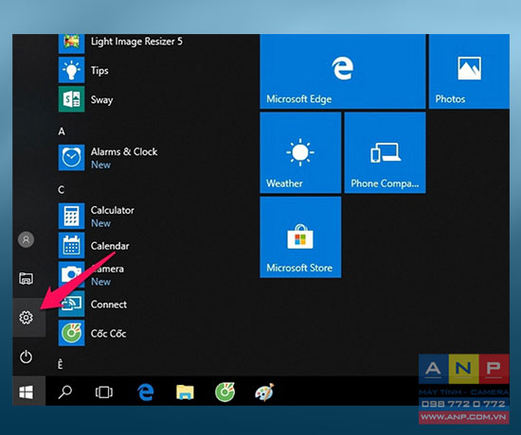
Task: Select the Calendar text label
Action: [x=110, y=246]
